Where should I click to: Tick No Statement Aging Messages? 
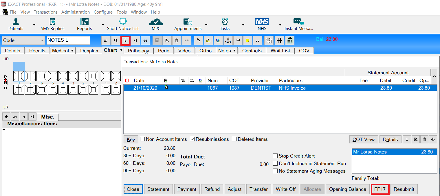click(x=275, y=171)
